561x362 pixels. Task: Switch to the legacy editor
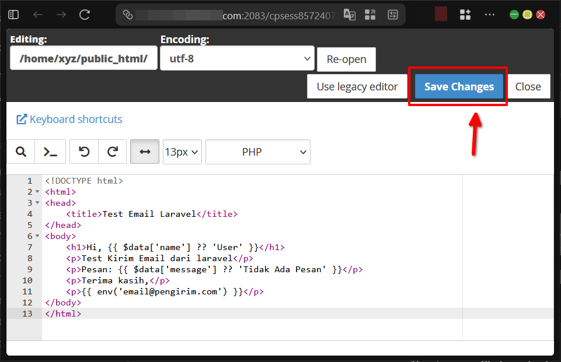[x=357, y=86]
